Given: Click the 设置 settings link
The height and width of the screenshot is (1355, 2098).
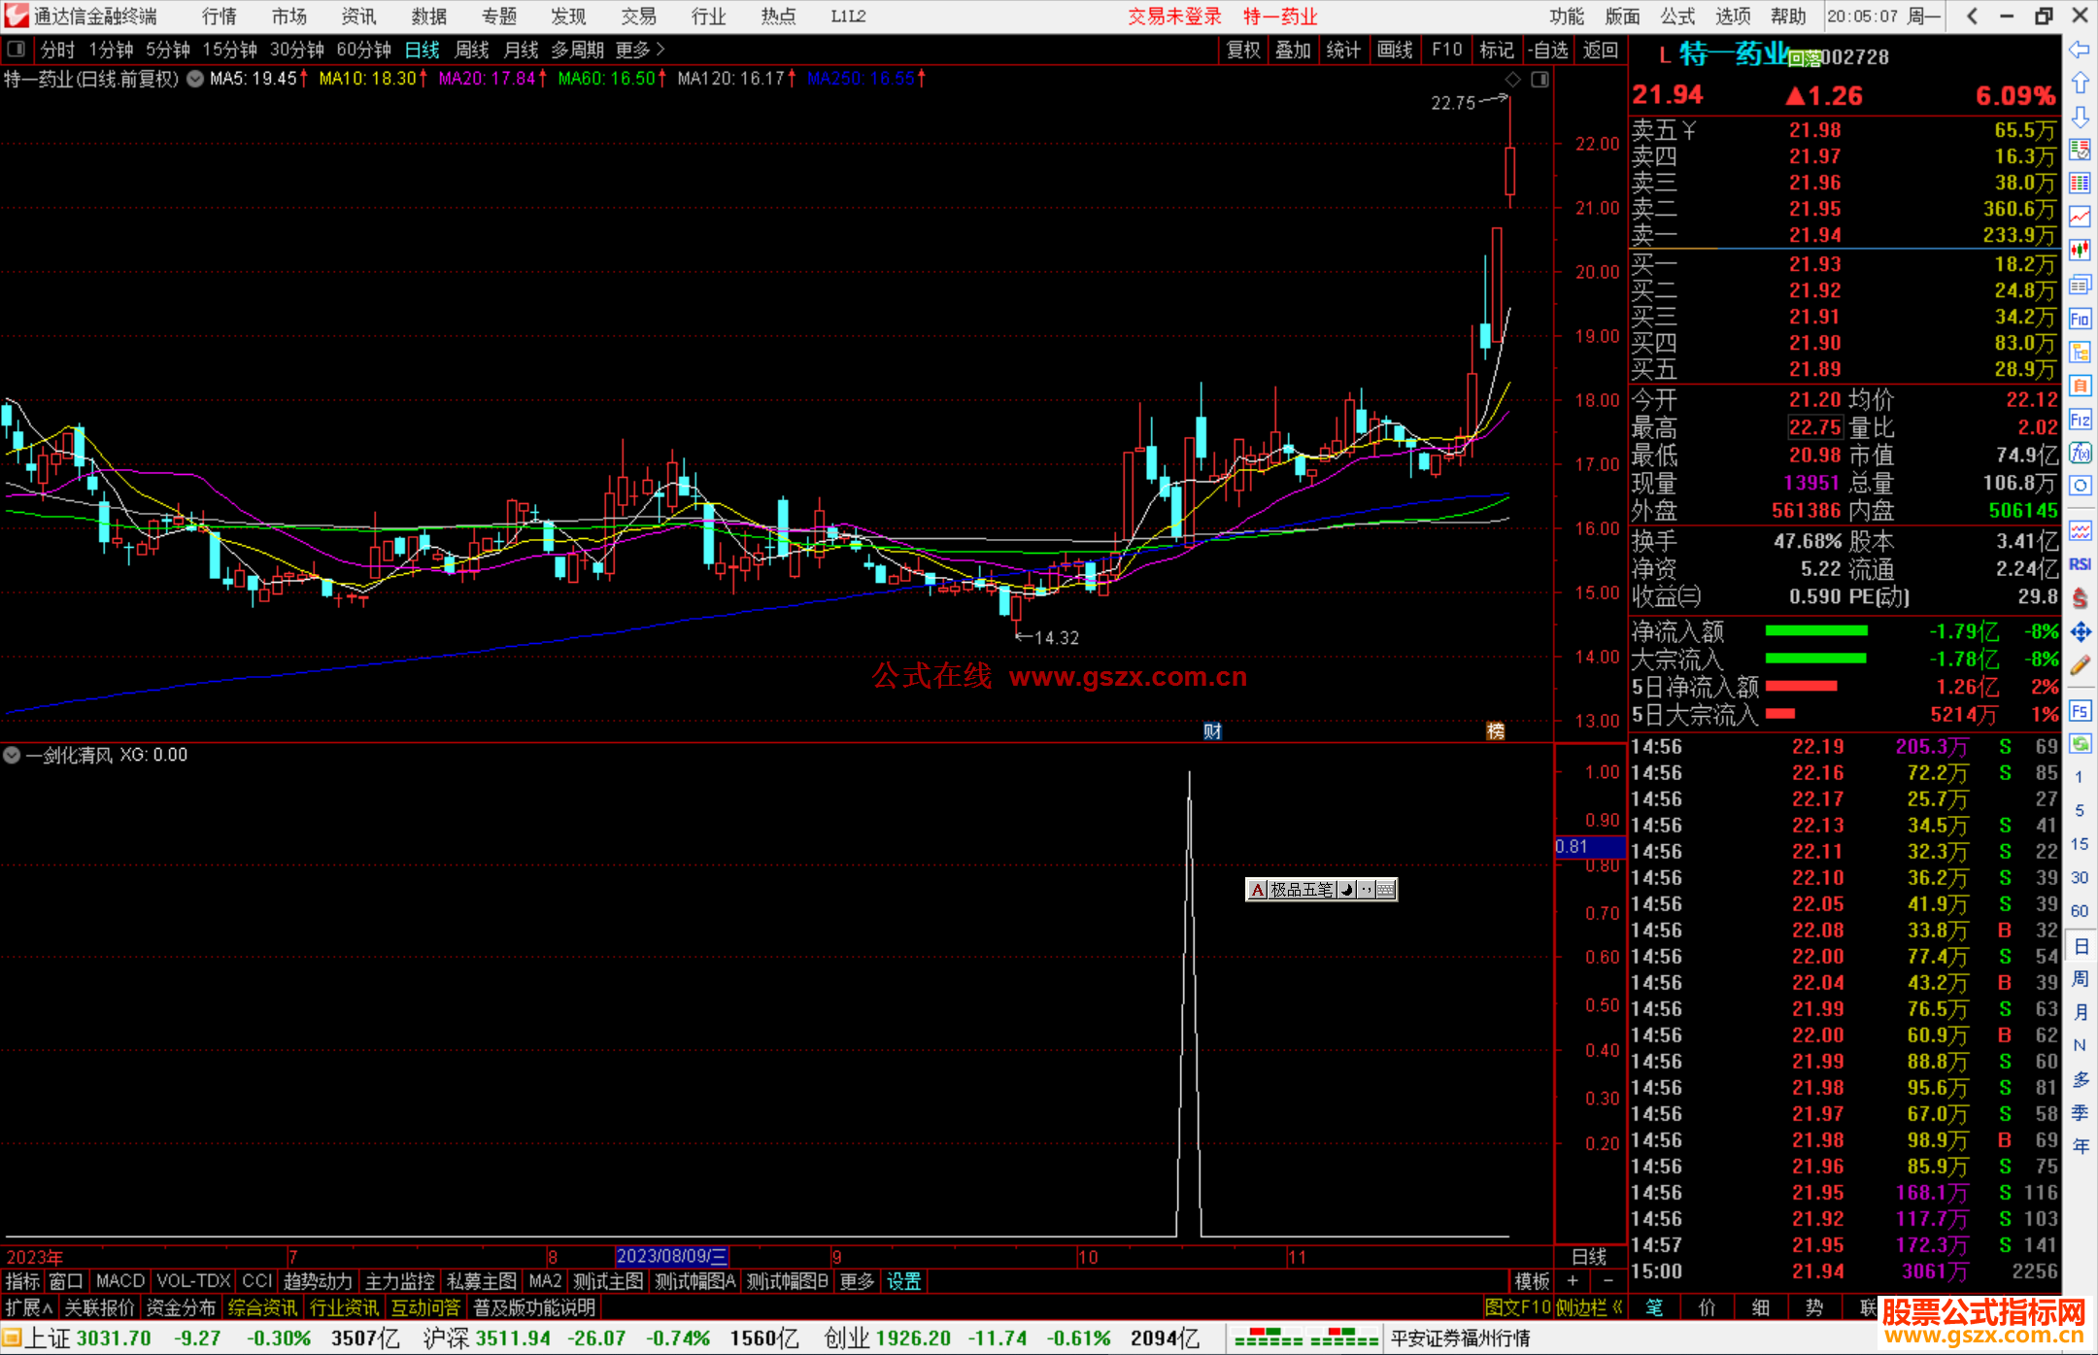Looking at the screenshot, I should [x=903, y=1281].
